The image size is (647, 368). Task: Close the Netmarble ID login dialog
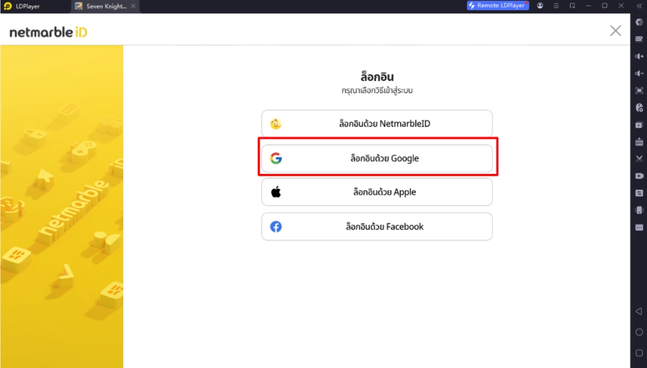coord(615,30)
